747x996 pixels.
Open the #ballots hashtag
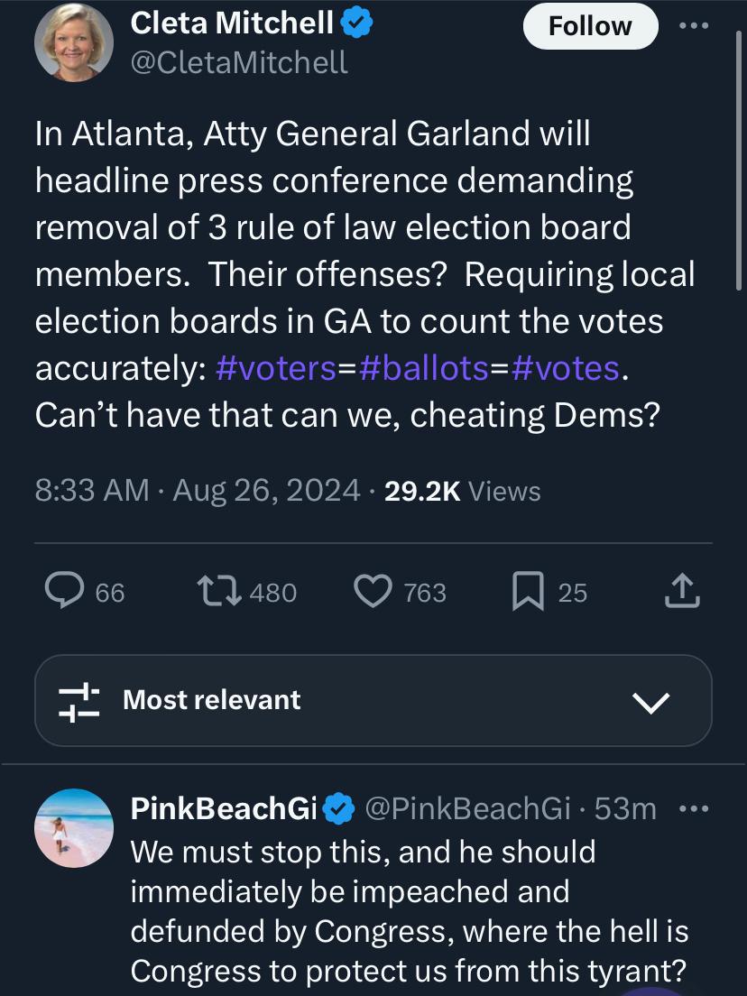(x=424, y=368)
